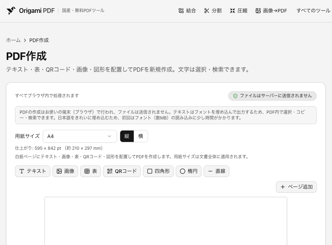
Task: Click the すべてブラウザ内で処理されます text
Action: point(47,96)
